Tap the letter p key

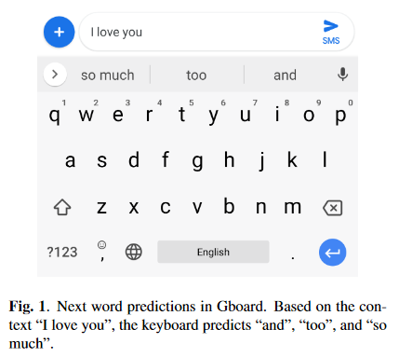point(340,116)
